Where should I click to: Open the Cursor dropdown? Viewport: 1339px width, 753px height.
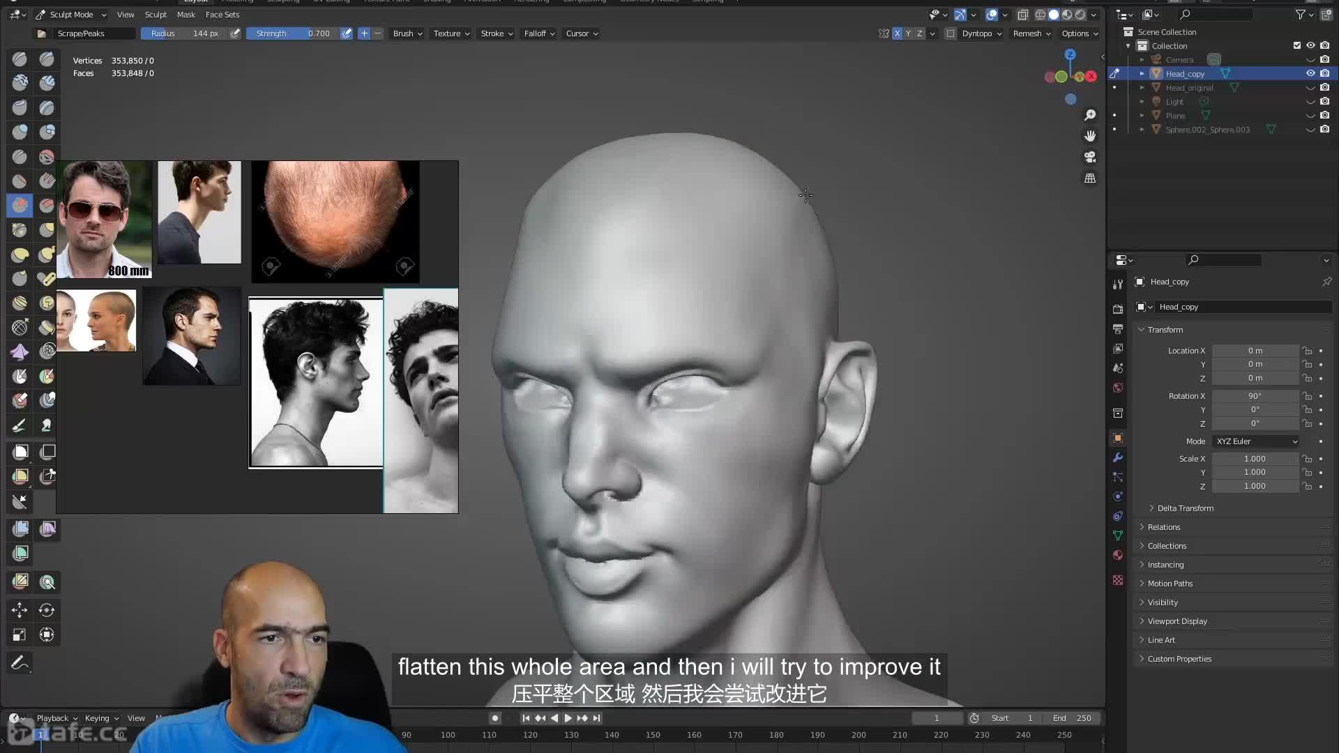pyautogui.click(x=582, y=33)
